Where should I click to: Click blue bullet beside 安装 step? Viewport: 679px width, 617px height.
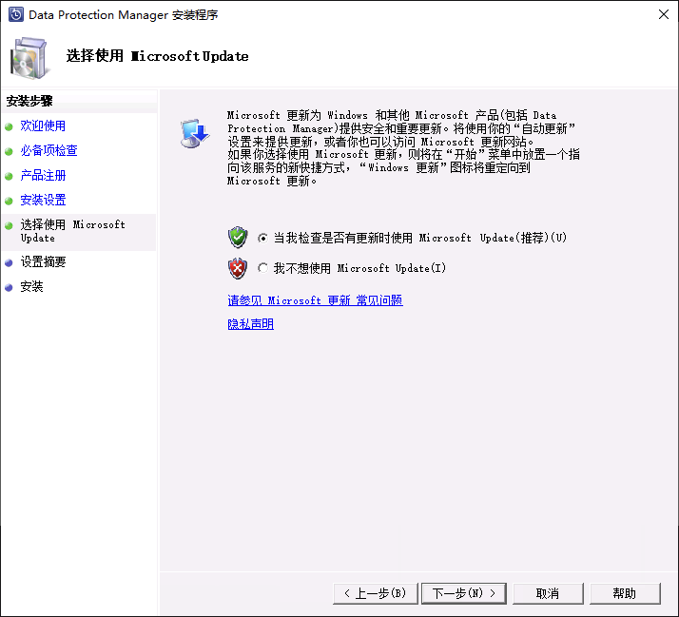[x=9, y=287]
